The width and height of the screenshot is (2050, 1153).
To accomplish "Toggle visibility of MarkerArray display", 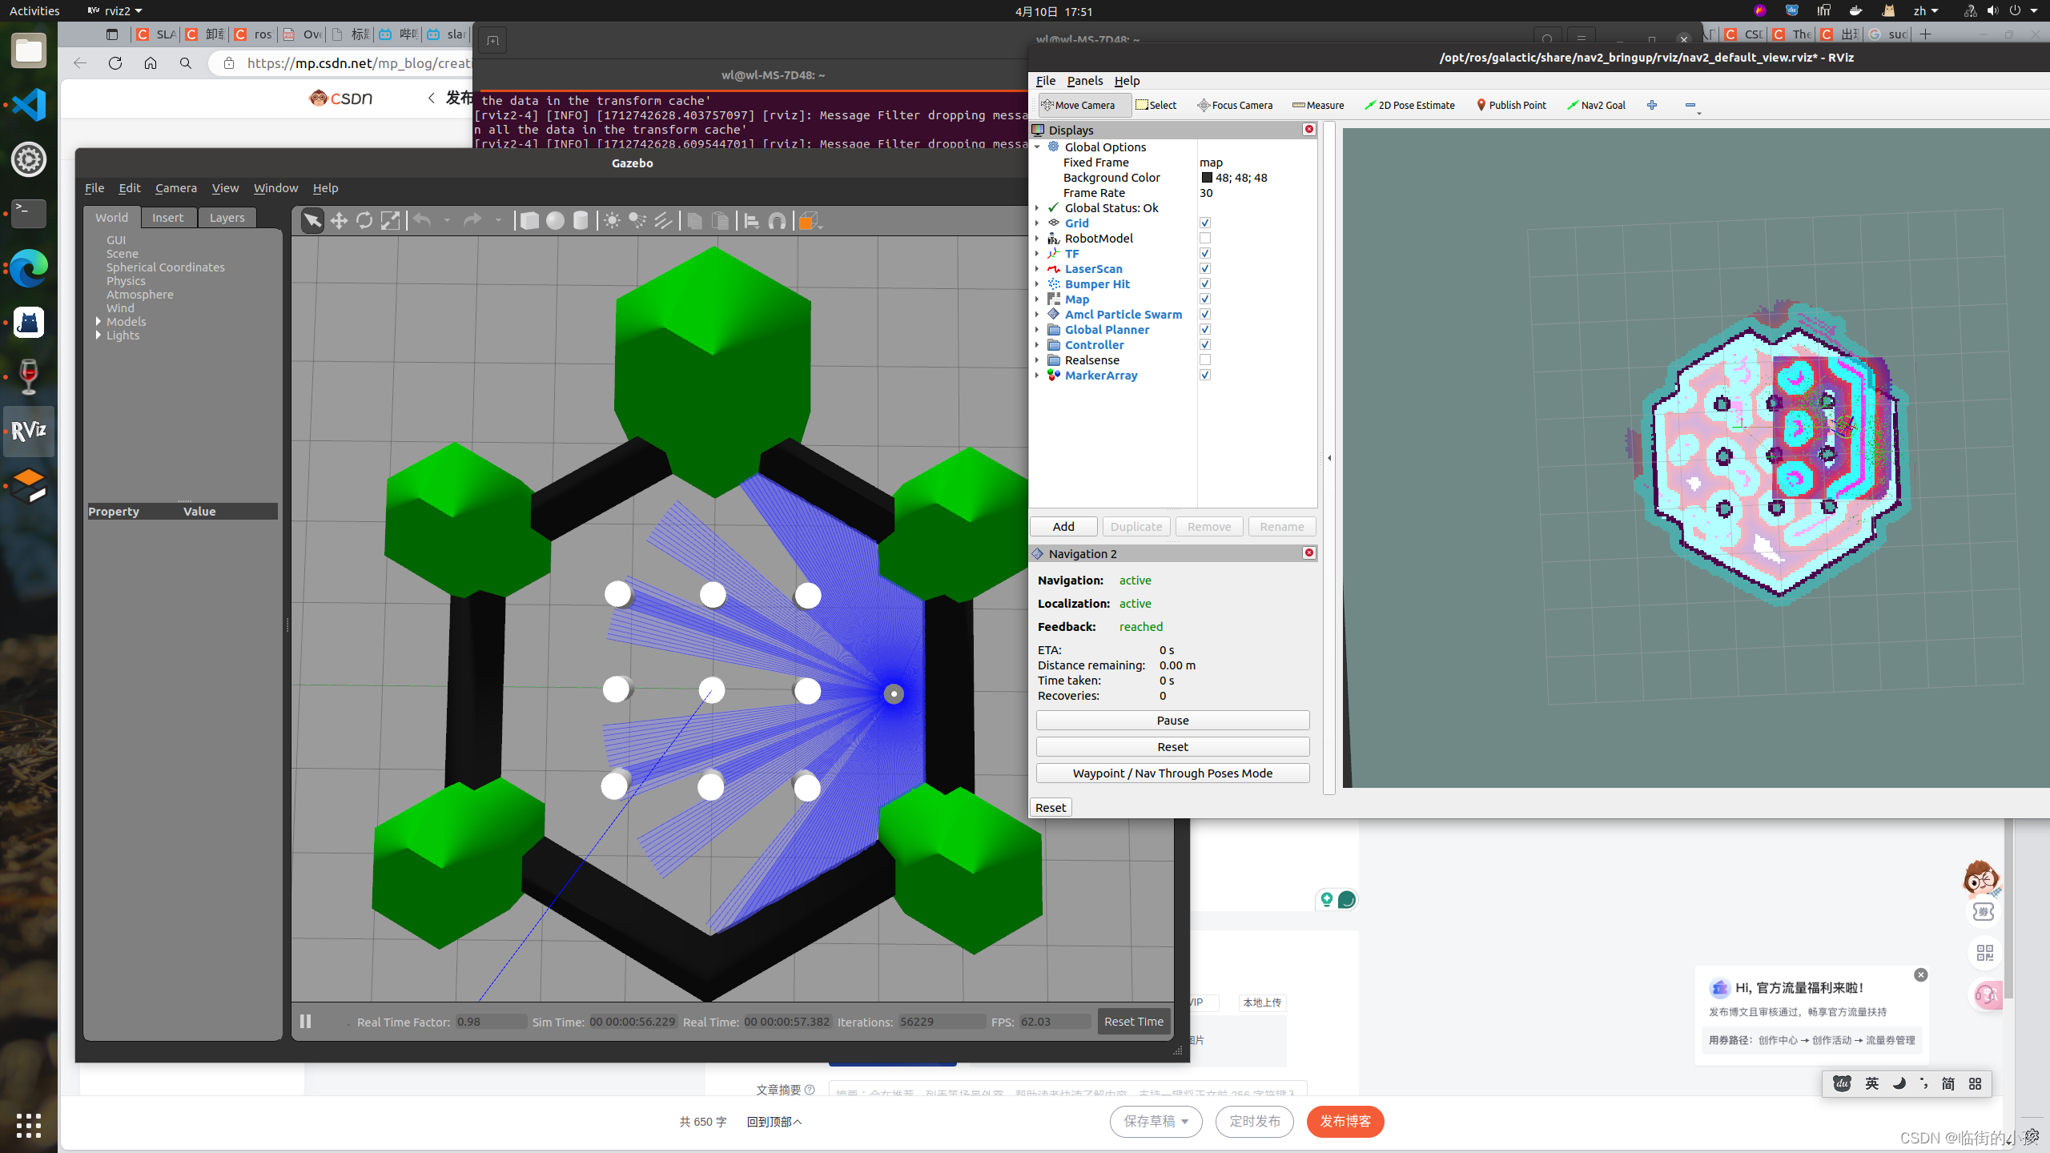I will (1205, 375).
